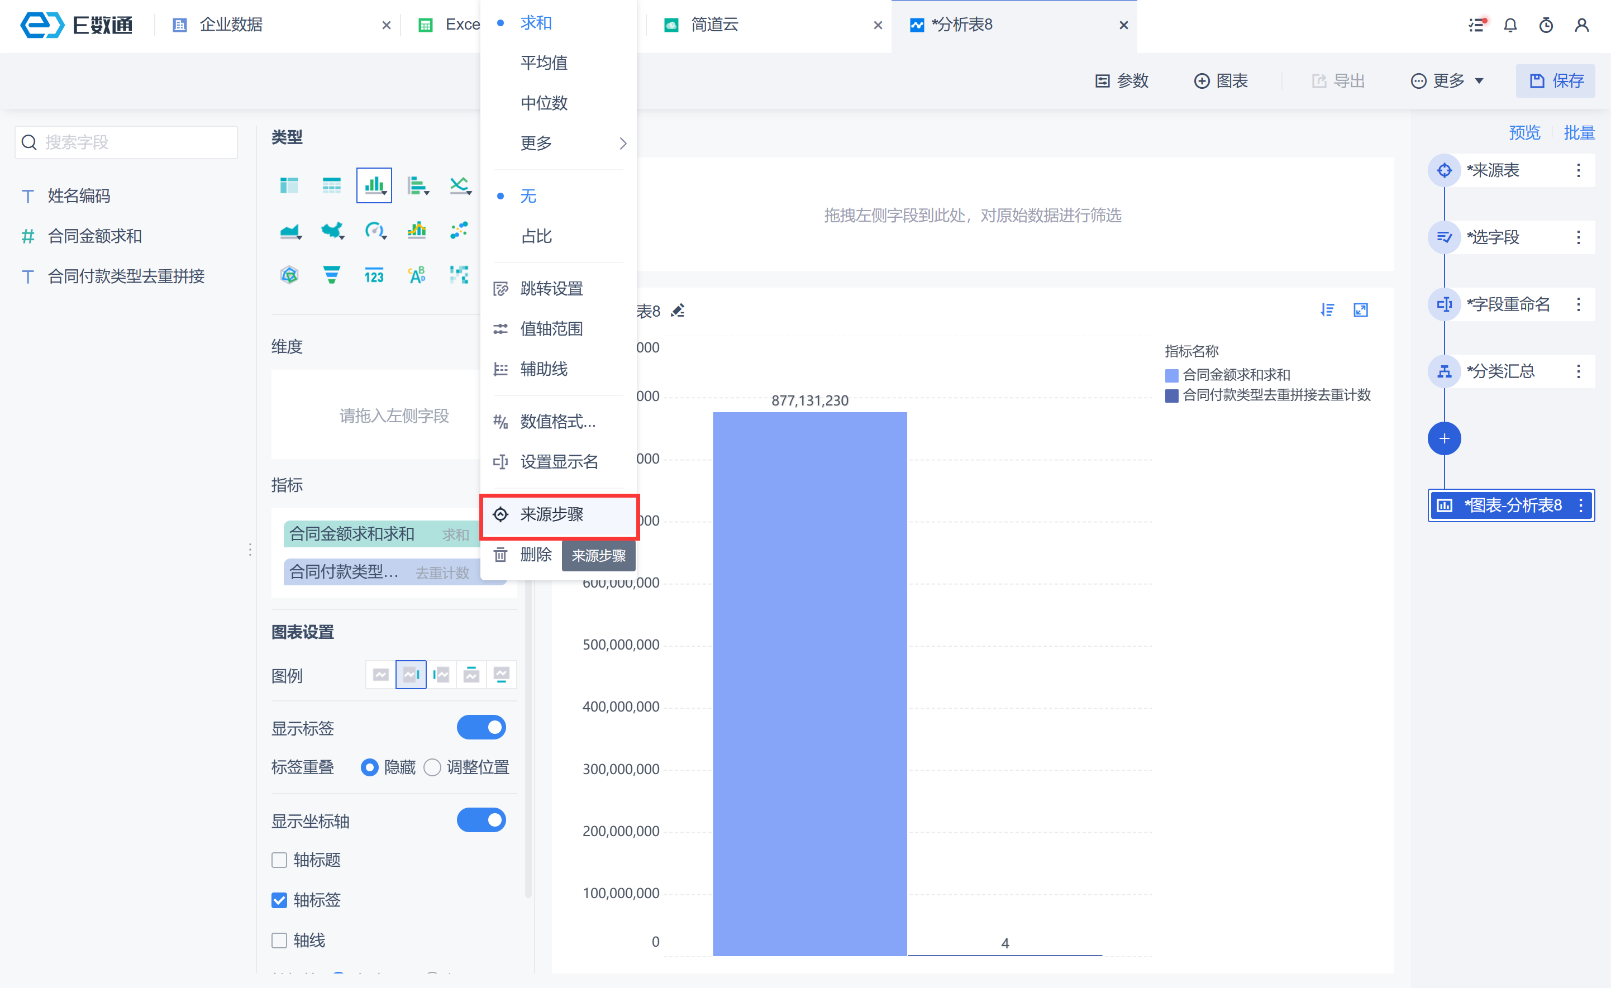
Task: Open the 来源表 step options menu
Action: [1578, 171]
